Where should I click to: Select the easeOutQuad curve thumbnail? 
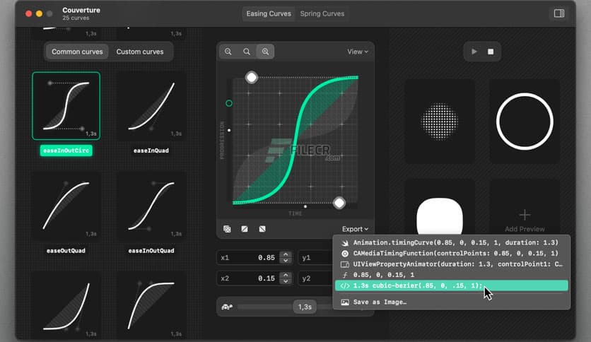pyautogui.click(x=66, y=206)
